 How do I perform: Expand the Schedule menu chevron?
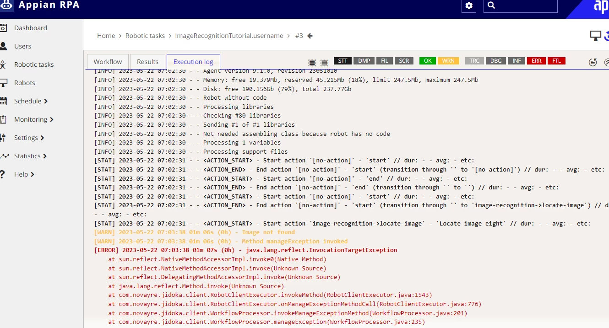46,101
